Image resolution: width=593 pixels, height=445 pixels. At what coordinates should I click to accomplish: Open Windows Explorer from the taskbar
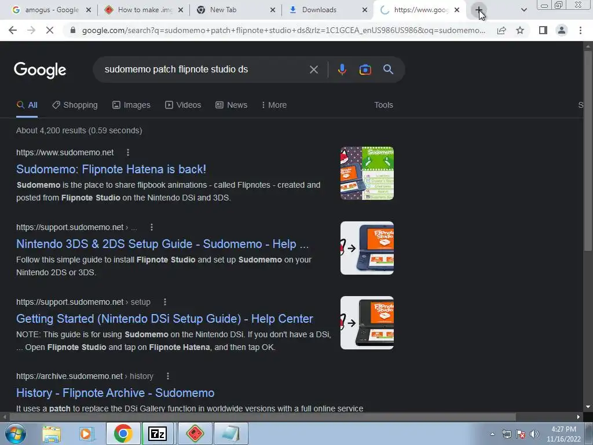52,434
